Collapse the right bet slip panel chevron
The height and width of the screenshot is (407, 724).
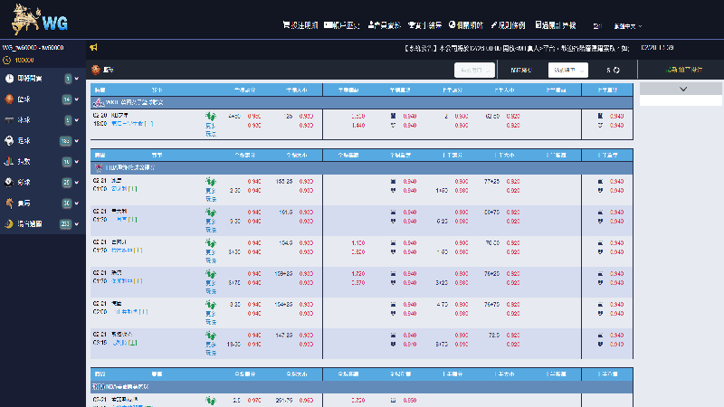681,90
